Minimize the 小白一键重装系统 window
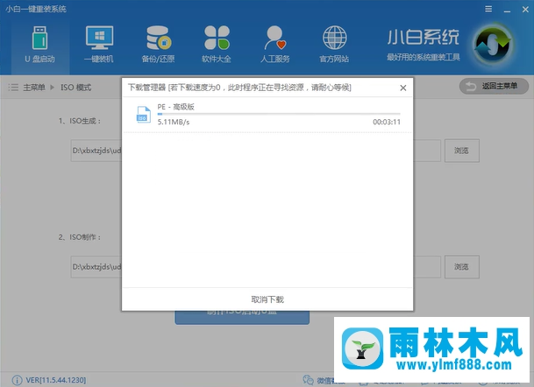The image size is (534, 387). click(x=507, y=10)
